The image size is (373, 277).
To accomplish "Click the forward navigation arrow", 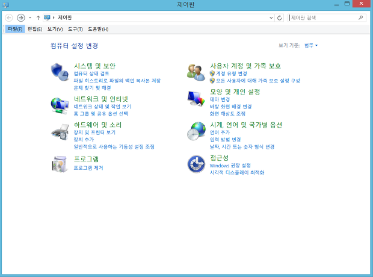I will pos(21,17).
